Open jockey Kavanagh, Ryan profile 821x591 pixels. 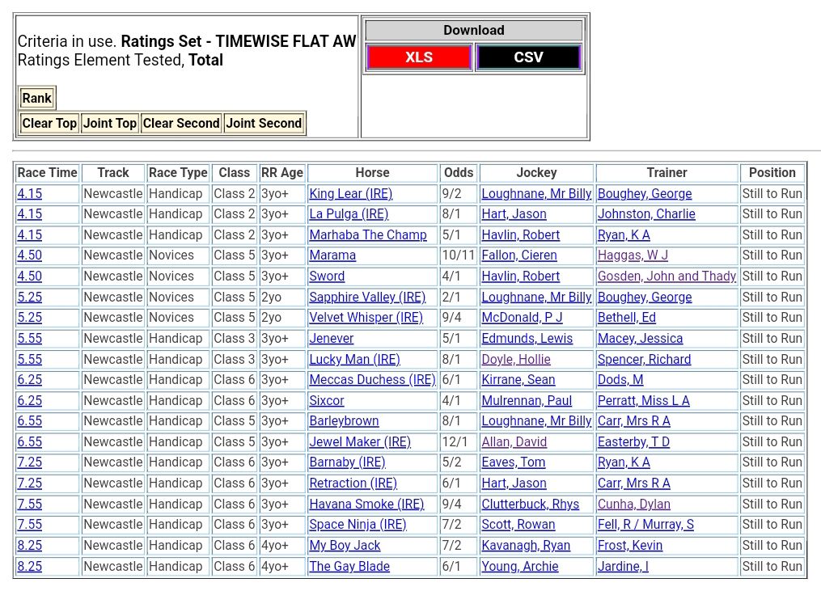(525, 546)
